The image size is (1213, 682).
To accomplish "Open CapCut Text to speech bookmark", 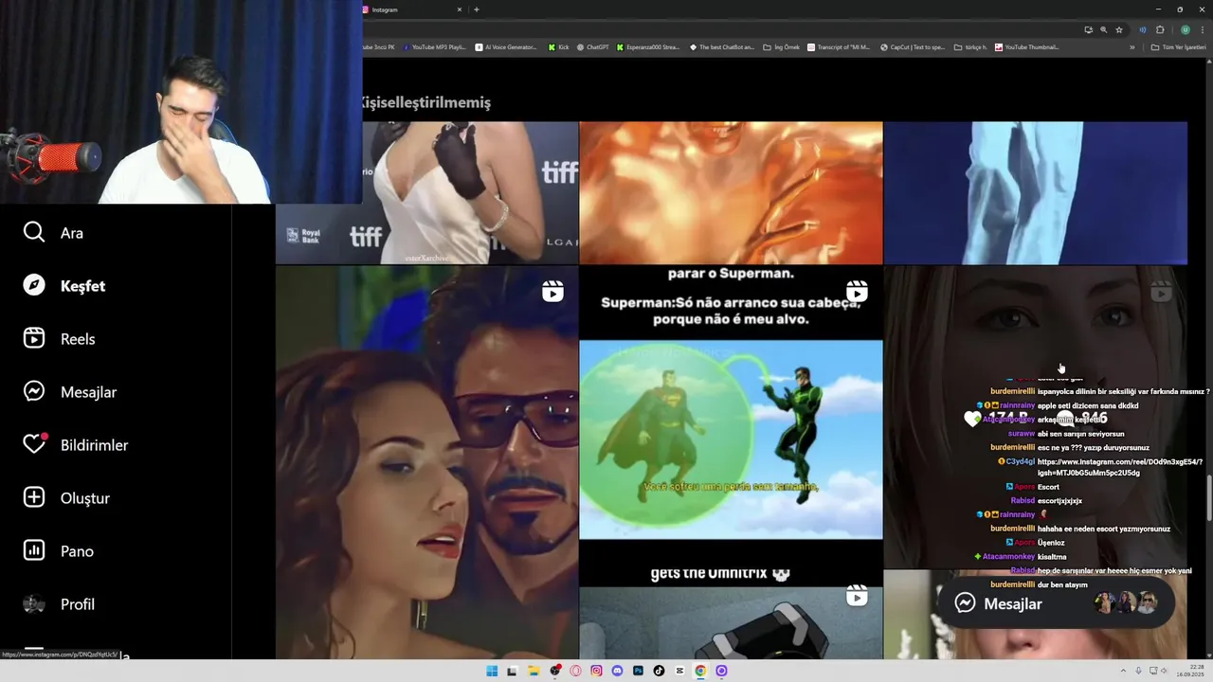I will click(x=913, y=46).
